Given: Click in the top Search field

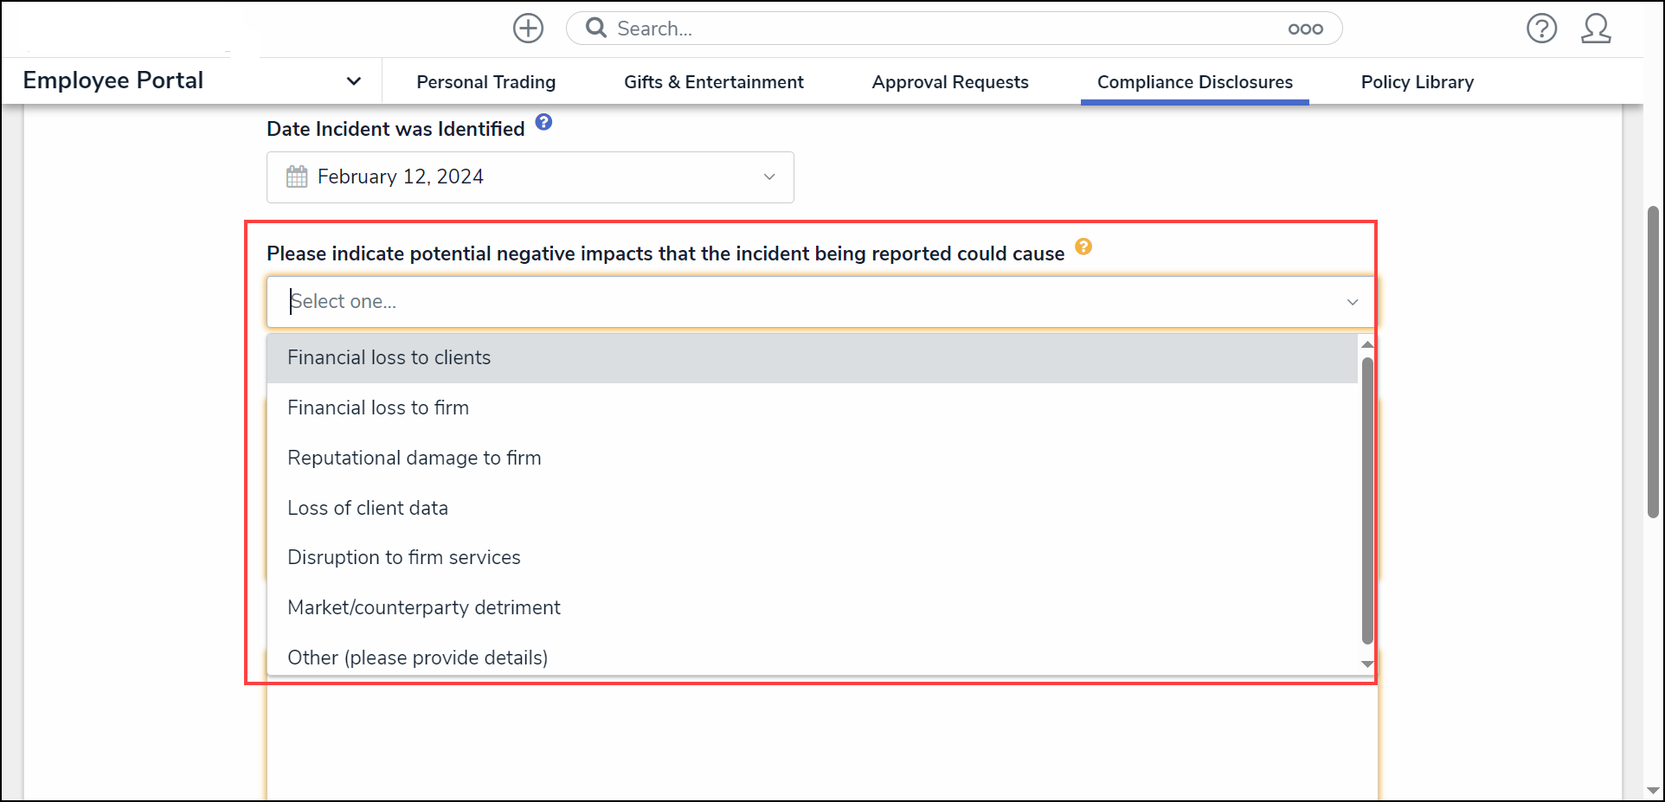Looking at the screenshot, I should 943,29.
